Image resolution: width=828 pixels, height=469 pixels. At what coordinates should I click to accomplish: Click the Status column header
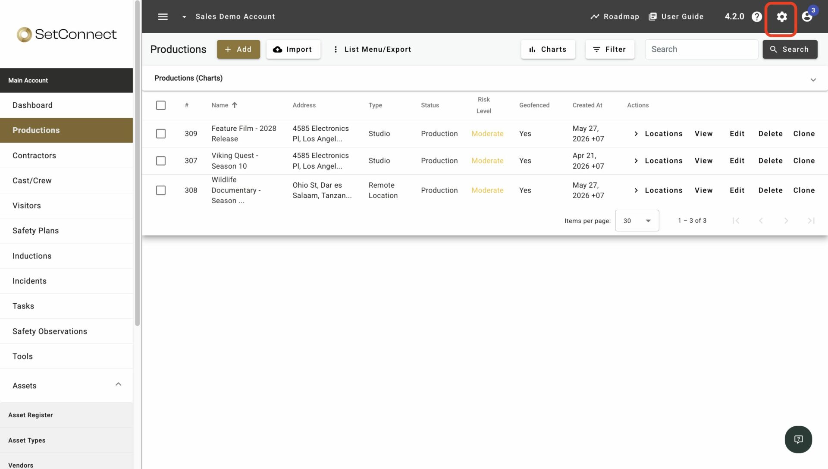coord(430,105)
